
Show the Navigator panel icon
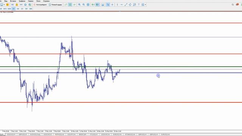(x=21, y=5)
